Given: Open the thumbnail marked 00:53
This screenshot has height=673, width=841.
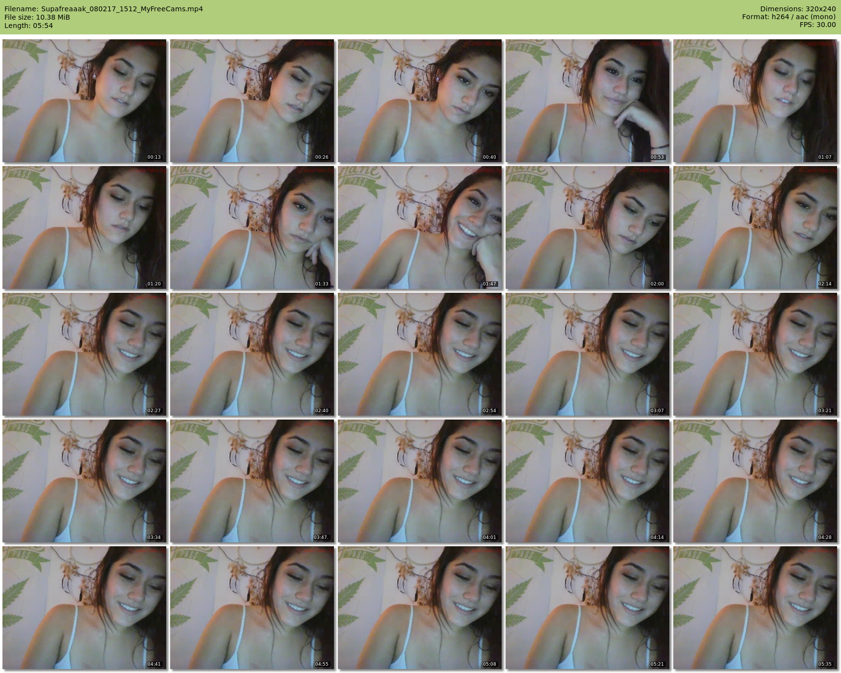Looking at the screenshot, I should (x=587, y=101).
